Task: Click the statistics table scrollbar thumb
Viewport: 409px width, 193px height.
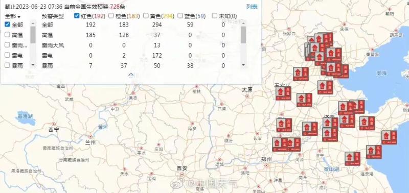Action: tap(243, 35)
